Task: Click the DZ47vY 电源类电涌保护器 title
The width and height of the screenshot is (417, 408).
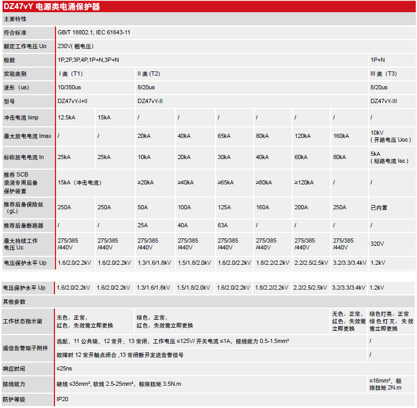Action: click(x=52, y=6)
